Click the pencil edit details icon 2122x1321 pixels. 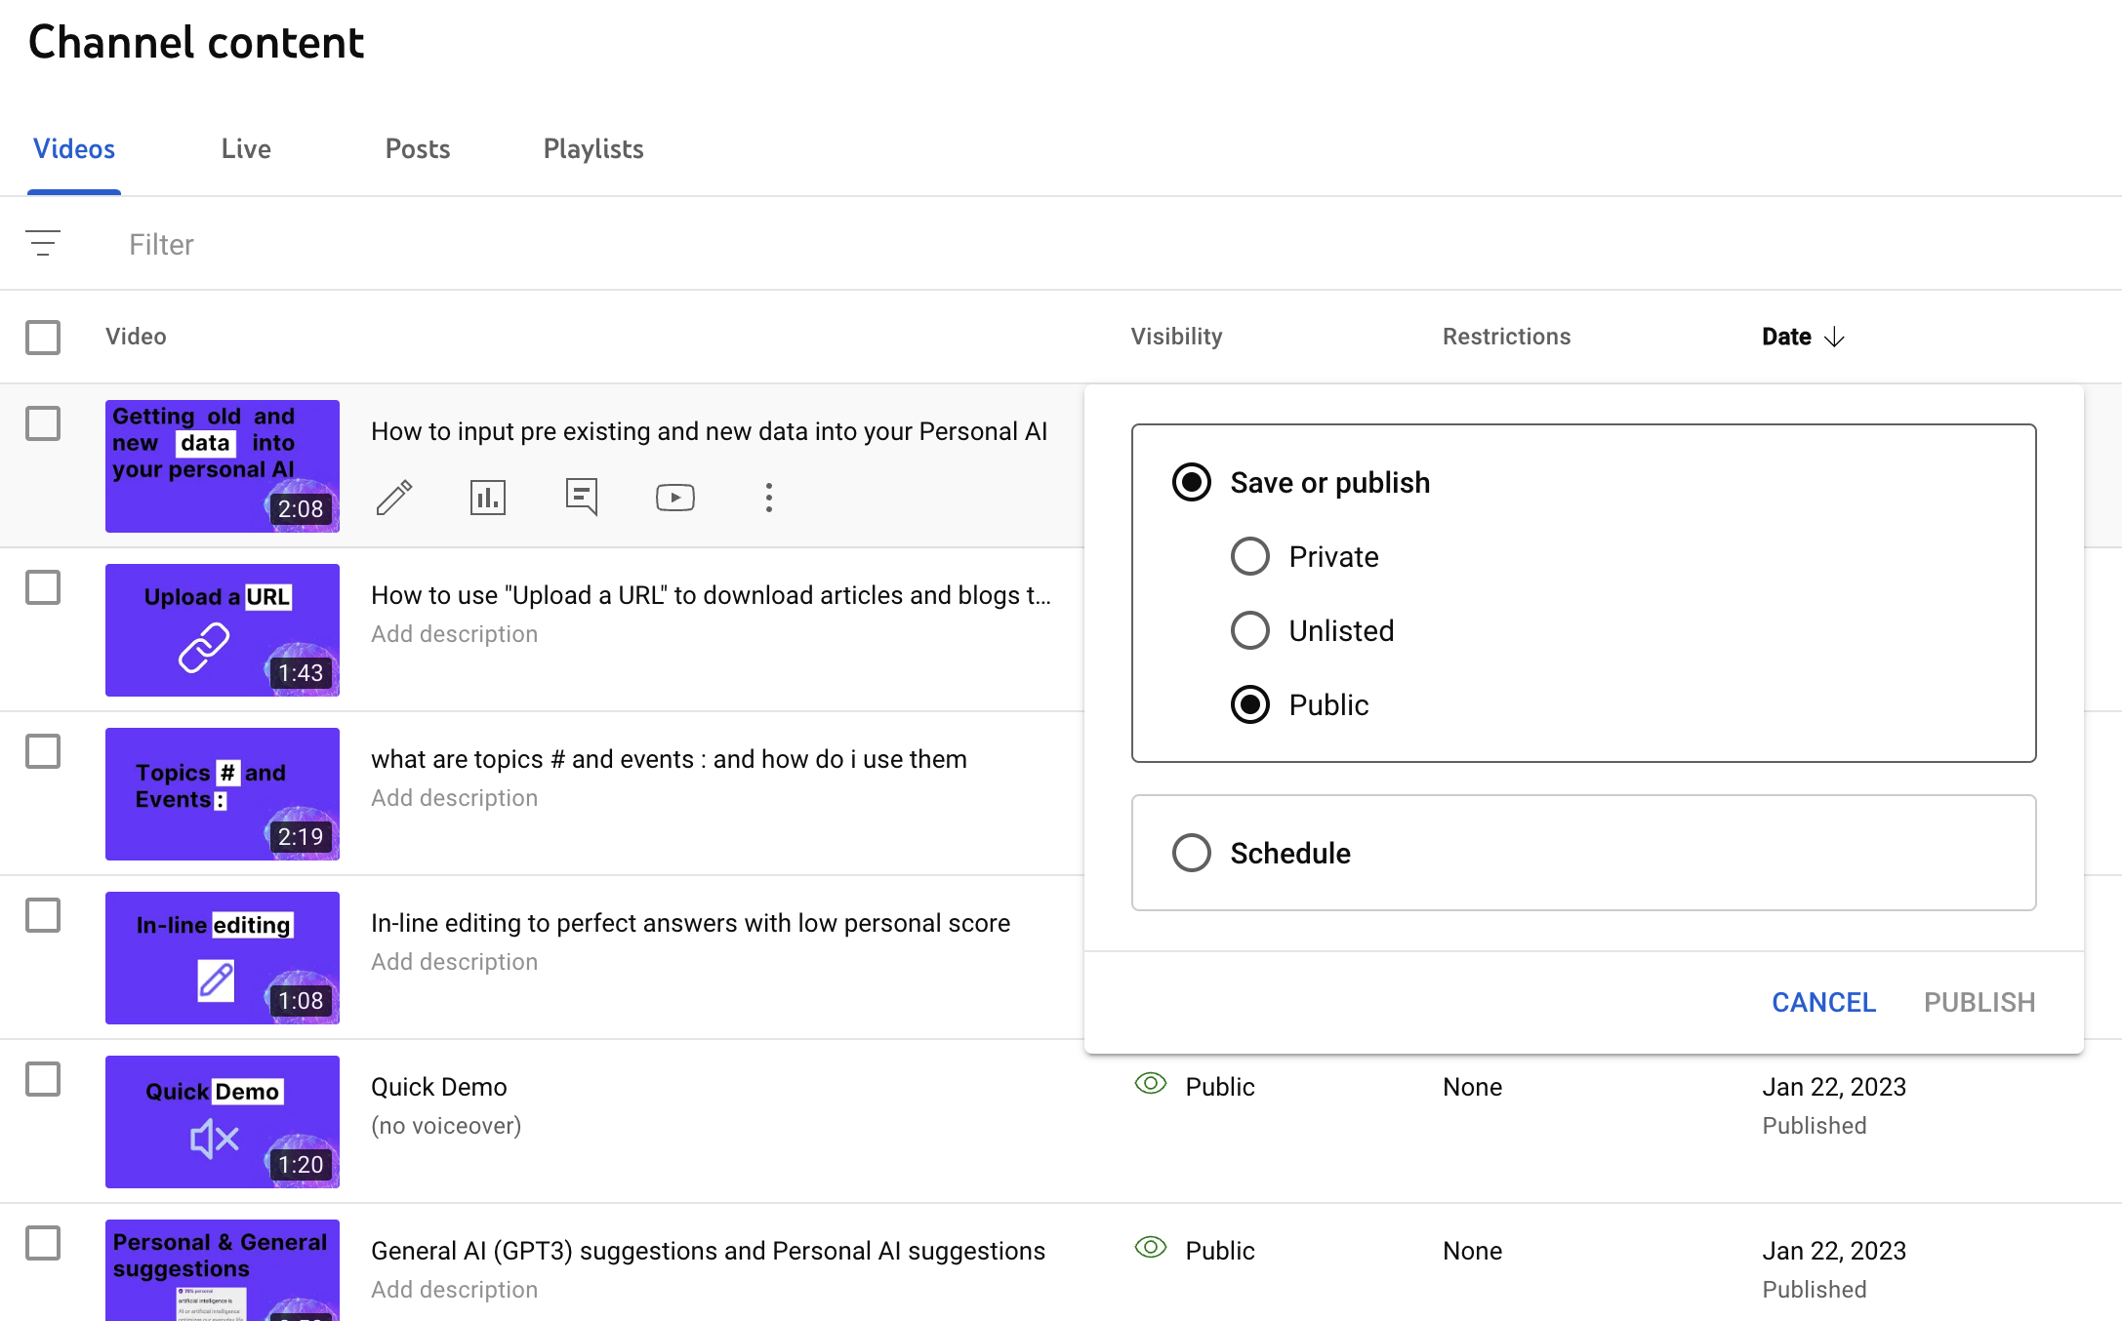[394, 498]
